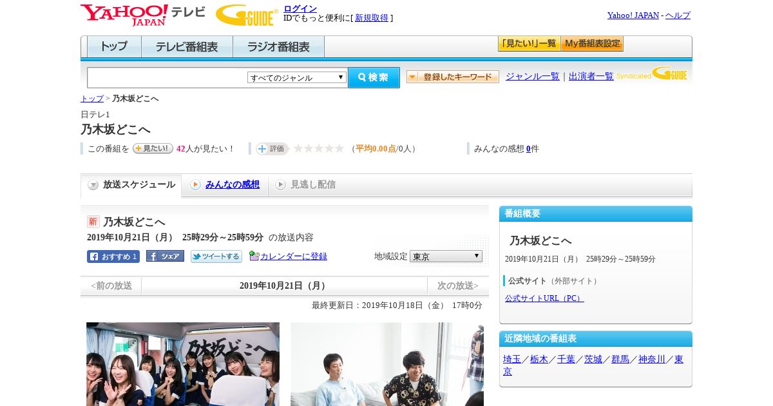Click the 栃木 region link
The width and height of the screenshot is (773, 406).
click(539, 360)
